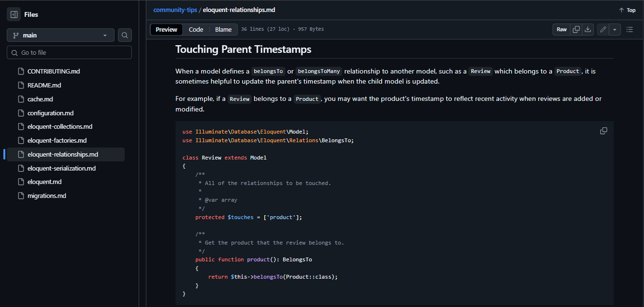This screenshot has width=644, height=307.
Task: Click the Raw button
Action: pyautogui.click(x=562, y=29)
